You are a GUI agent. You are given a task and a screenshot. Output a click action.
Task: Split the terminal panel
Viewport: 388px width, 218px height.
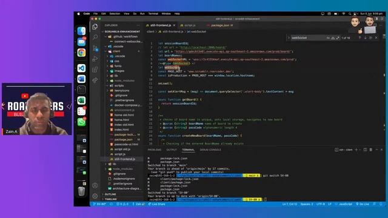click(x=365, y=150)
